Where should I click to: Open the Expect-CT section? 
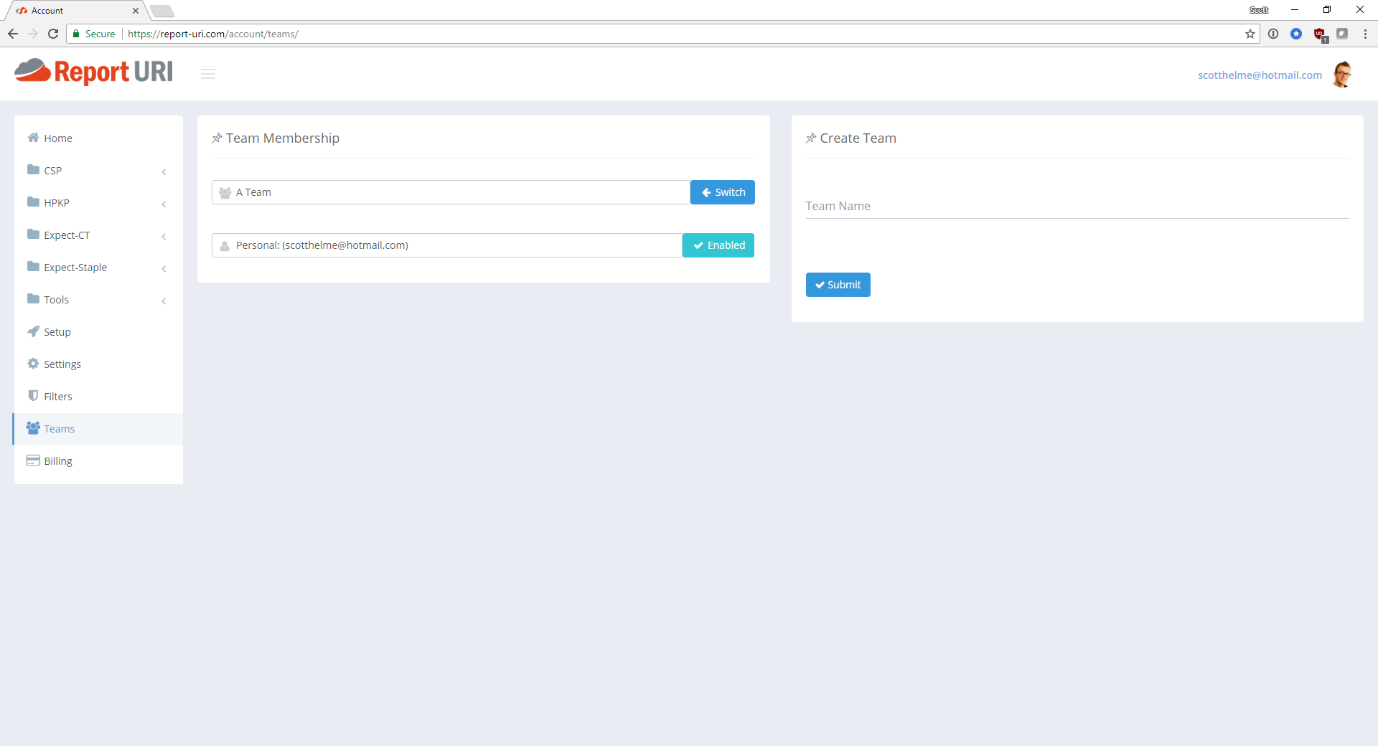(66, 235)
